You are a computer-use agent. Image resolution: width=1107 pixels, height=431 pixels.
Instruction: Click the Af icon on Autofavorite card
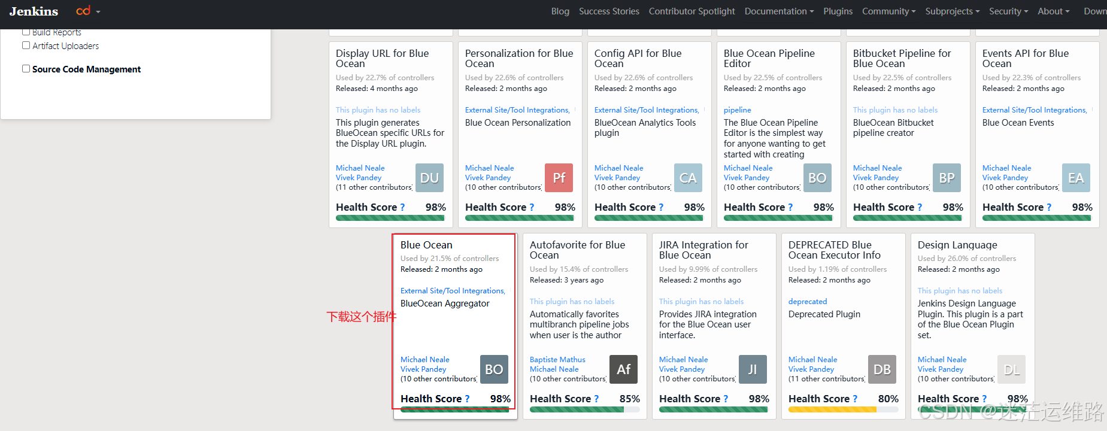tap(623, 369)
